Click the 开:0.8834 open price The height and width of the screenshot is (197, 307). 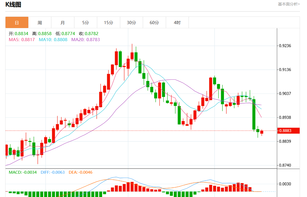pyautogui.click(x=18, y=34)
